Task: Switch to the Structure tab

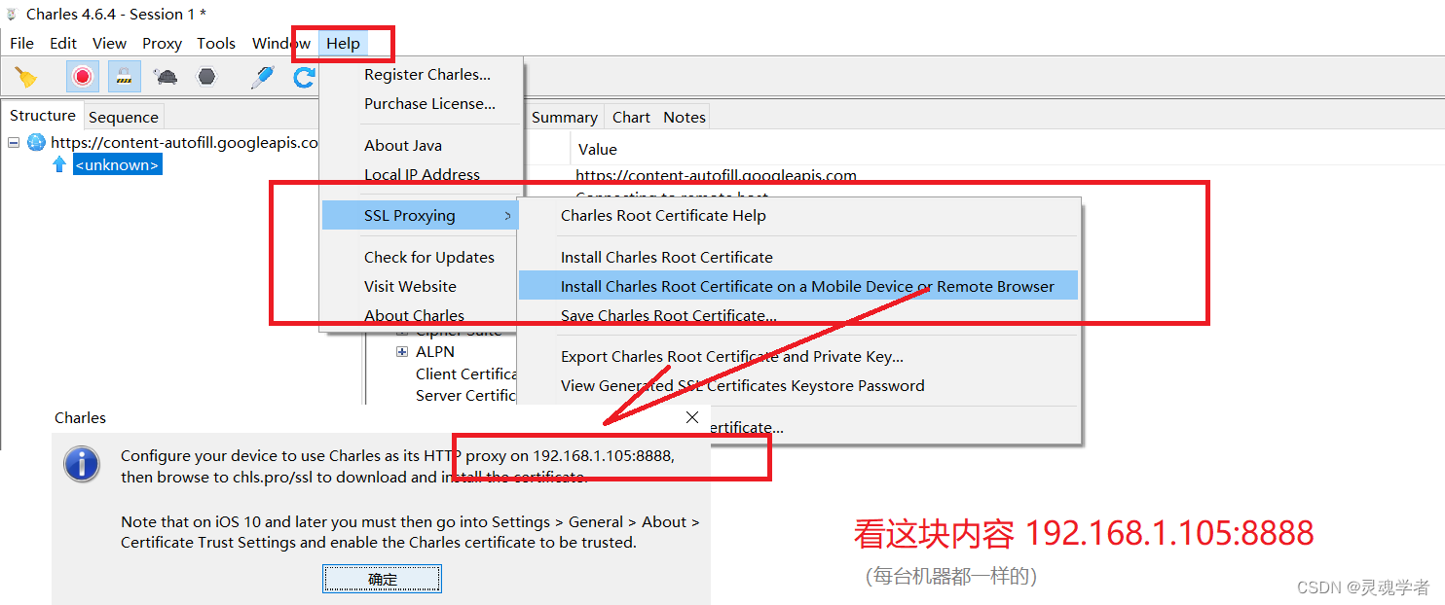Action: [43, 116]
